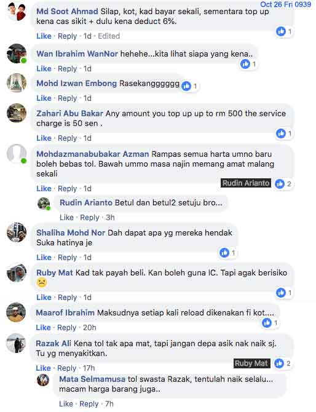Click the like reaction icon on Md Soot Ahmad's comment
The image size is (316, 412).
(281, 31)
